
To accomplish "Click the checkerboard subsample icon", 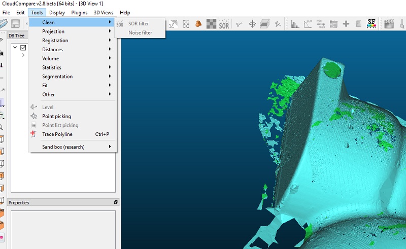I will 211,24.
